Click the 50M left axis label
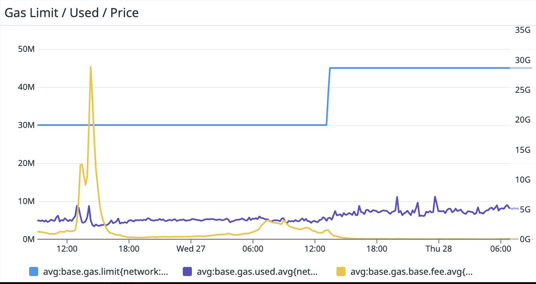 [26, 49]
